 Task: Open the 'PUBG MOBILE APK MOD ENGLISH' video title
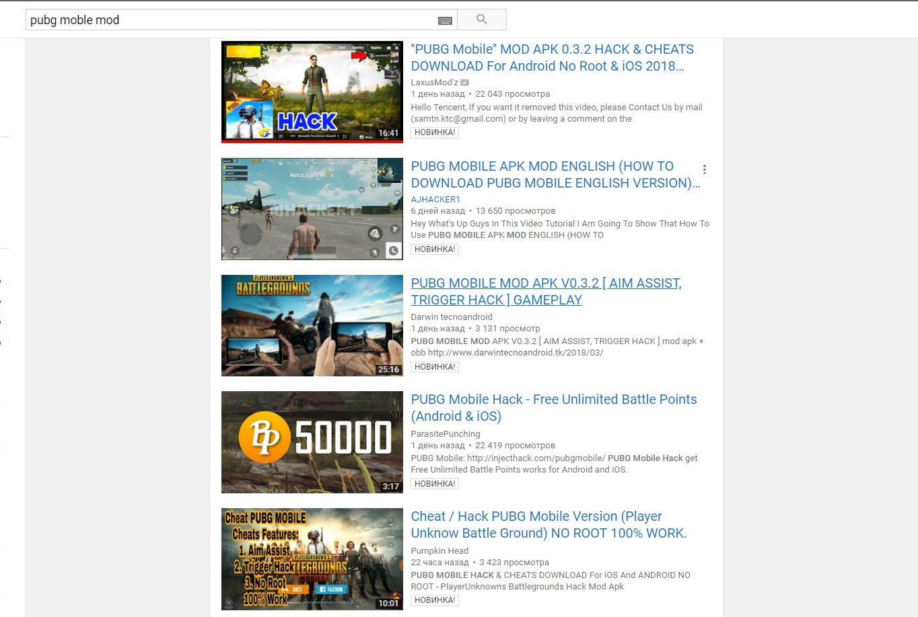click(x=555, y=175)
